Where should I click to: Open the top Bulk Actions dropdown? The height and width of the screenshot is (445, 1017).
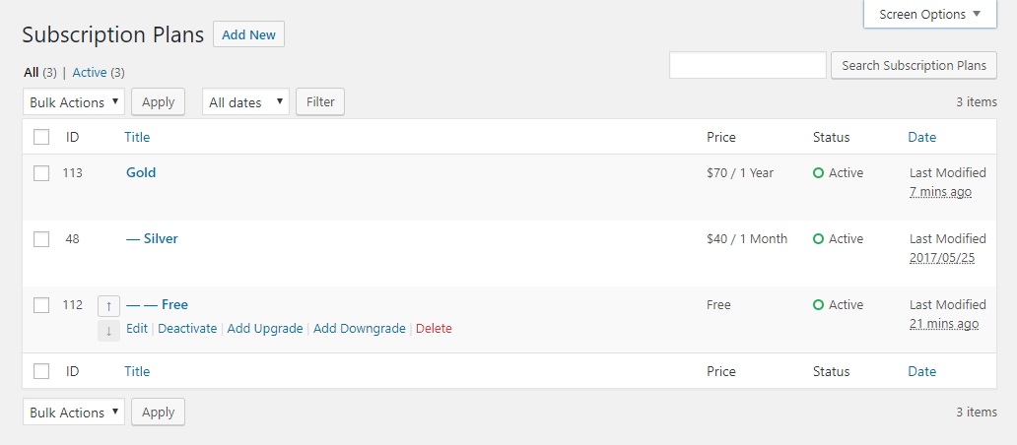pos(74,102)
